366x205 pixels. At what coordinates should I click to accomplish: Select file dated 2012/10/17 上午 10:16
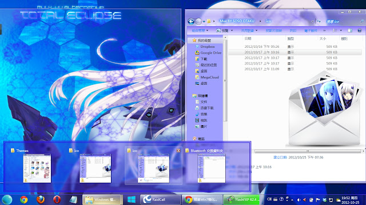(295, 52)
